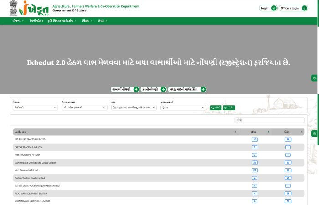This screenshot has width=319, height=205.
Task: Click ACTION CONSTRUCTION EQUIPMENT LIMITED text
Action: (x=37, y=186)
